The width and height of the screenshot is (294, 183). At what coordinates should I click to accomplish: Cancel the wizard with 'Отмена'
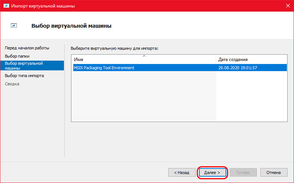pos(274,172)
